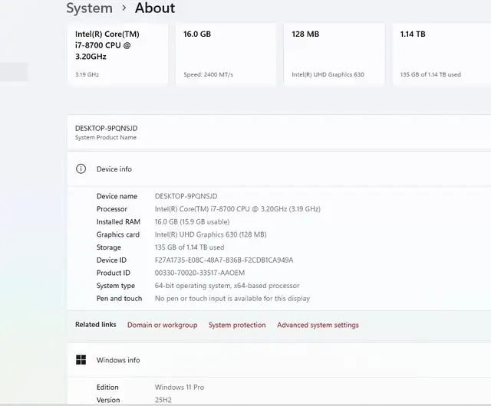This screenshot has width=491, height=406.
Task: Click the System type label
Action: coord(116,286)
